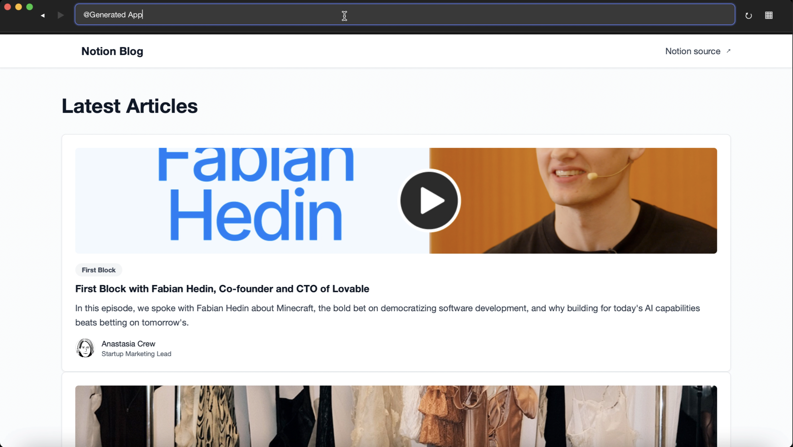Click the Notion source external arrow icon
Viewport: 793px width, 447px height.
[x=728, y=51]
